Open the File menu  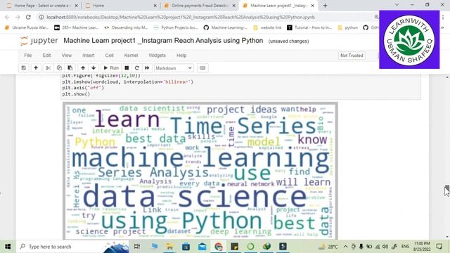point(28,56)
